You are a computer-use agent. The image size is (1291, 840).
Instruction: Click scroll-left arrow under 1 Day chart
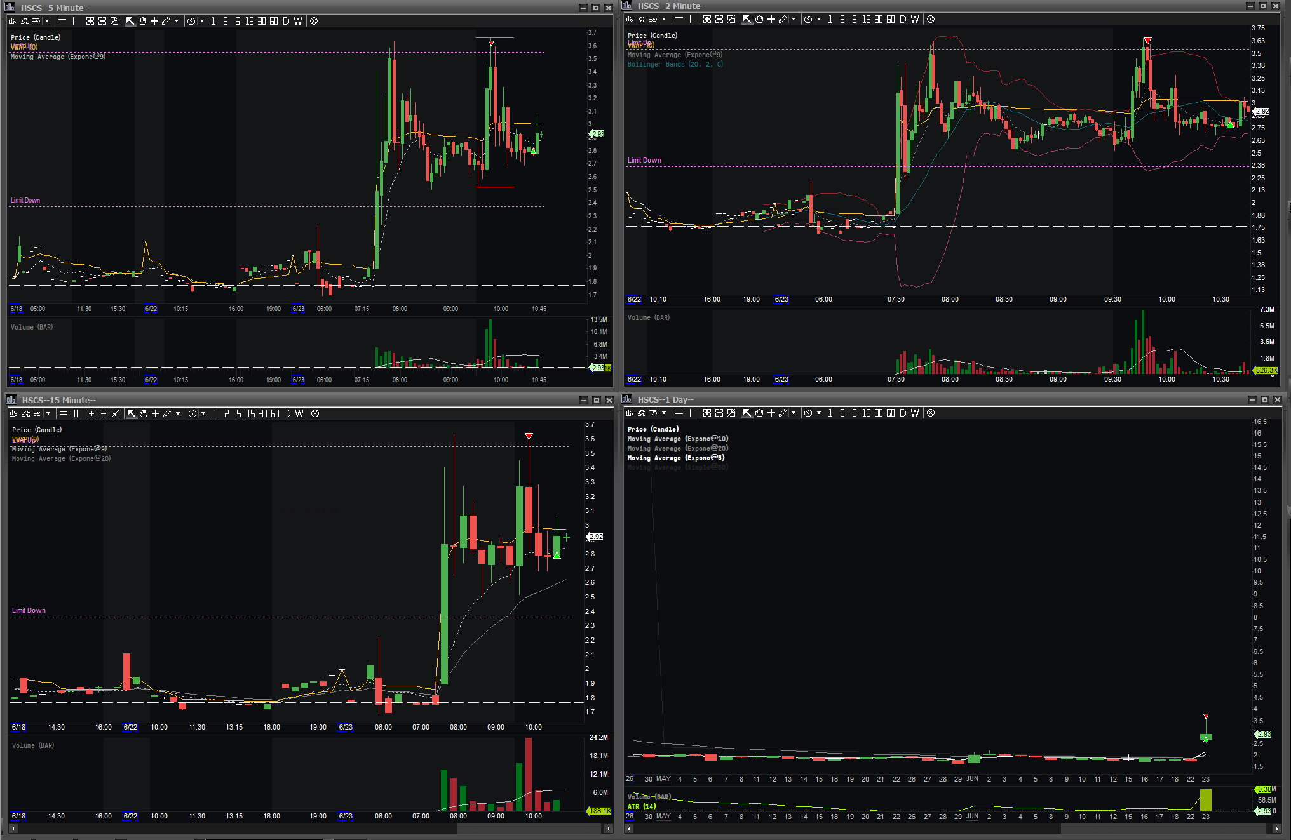(x=630, y=829)
